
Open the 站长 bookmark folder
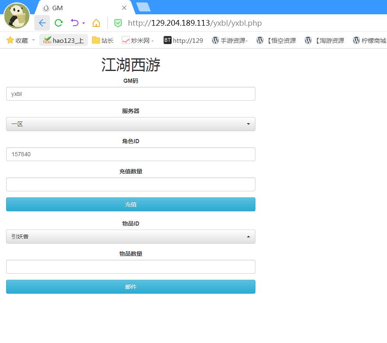tap(103, 40)
